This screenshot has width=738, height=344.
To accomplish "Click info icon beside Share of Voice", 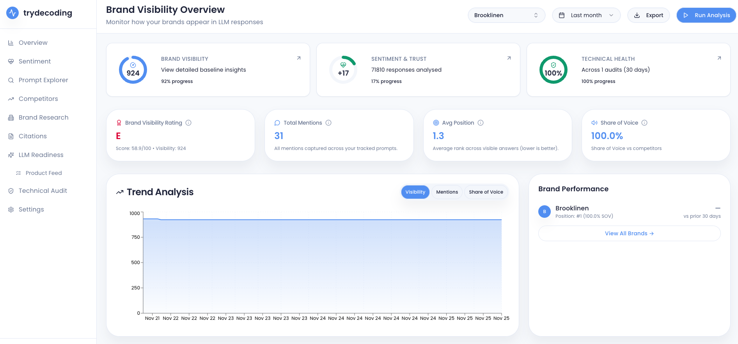I will 644,123.
